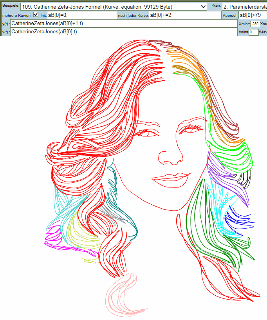Click the x(t) formula input field
This screenshot has width=267, height=320.
tap(124, 32)
